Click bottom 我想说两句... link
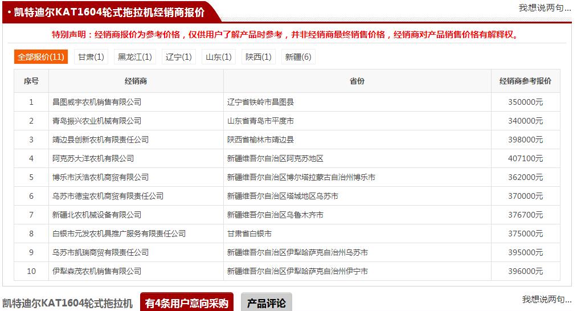Viewport: 577px width, 311px height. click(x=546, y=299)
